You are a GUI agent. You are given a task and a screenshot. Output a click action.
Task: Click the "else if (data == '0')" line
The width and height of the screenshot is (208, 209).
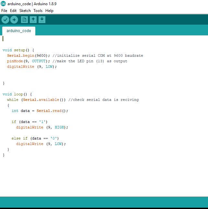35,139
